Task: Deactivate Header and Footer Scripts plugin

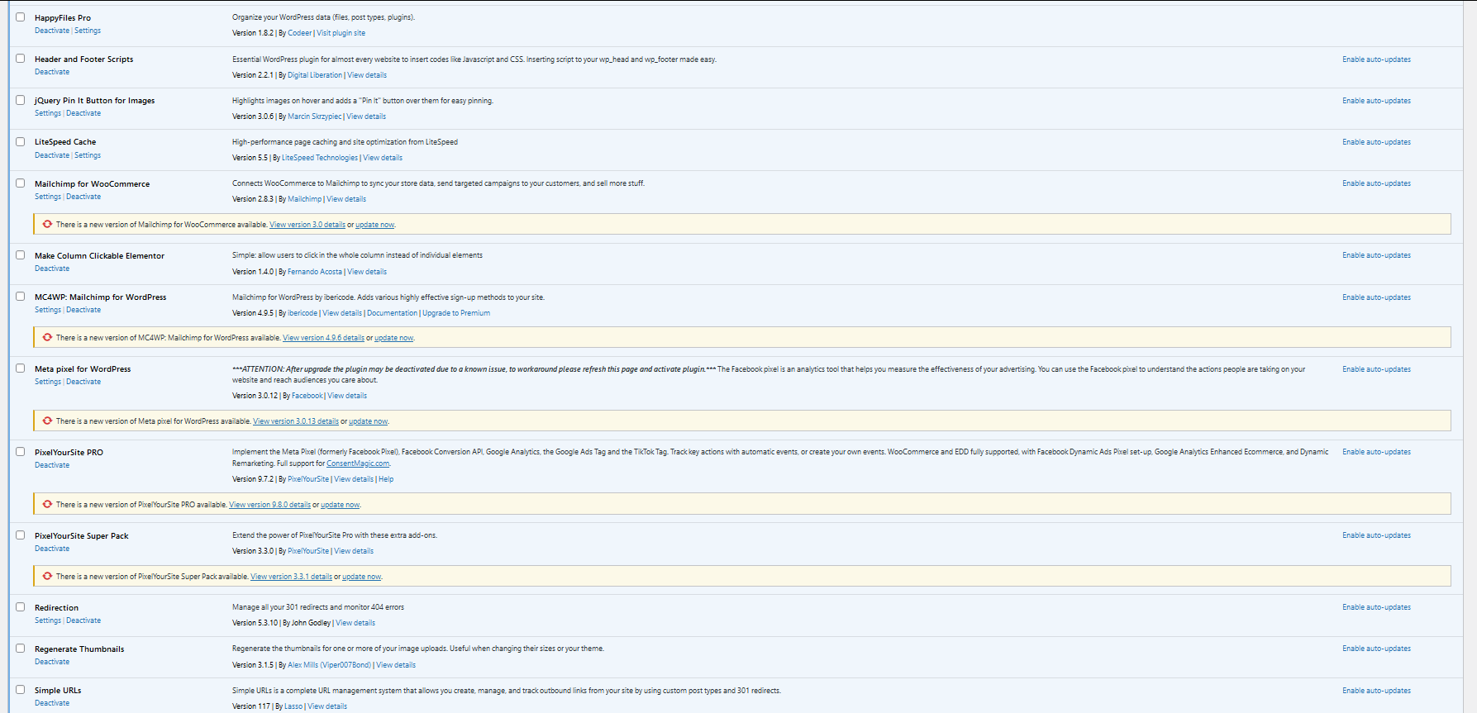Action: click(x=52, y=72)
